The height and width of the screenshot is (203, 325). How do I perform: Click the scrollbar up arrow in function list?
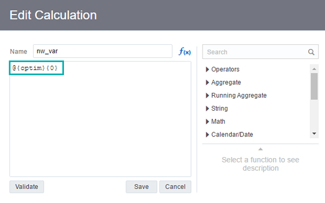pyautogui.click(x=314, y=69)
